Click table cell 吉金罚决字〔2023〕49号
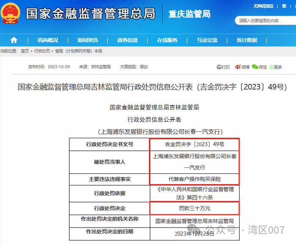Image resolution: width=296 pixels, height=245 pixels. click(x=195, y=145)
